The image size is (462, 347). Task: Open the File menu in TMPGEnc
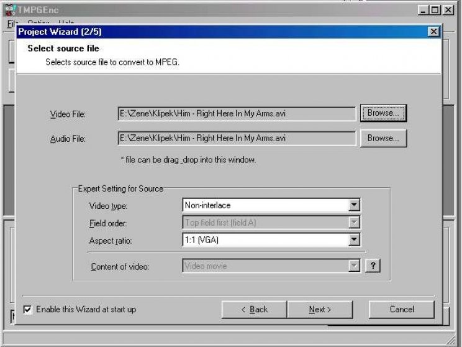[x=12, y=23]
